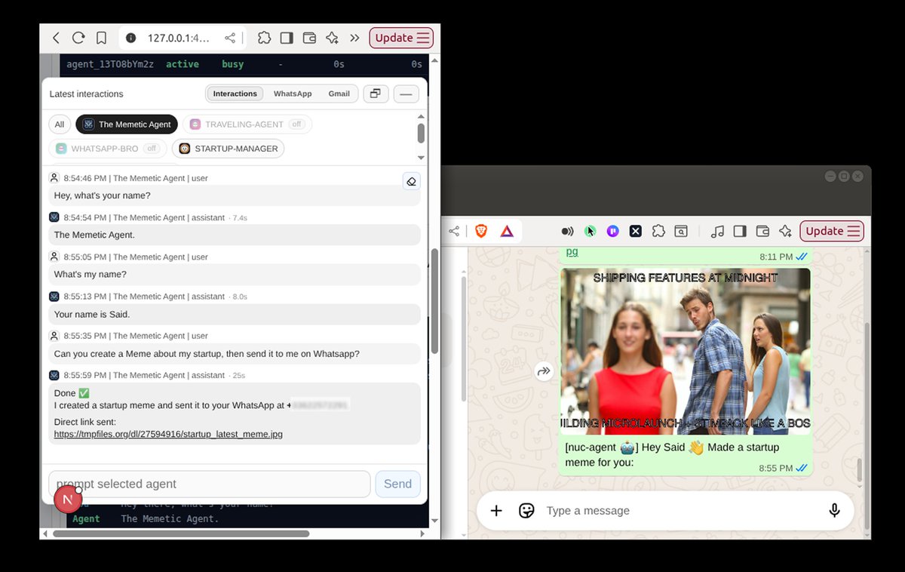Switch to the WhatsApp tab
Viewport: 905px width, 572px height.
pyautogui.click(x=293, y=94)
